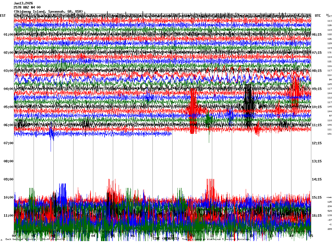This screenshot has height=243, width=333.
Task: Click the 11:00 EST time label
Action: (8, 216)
